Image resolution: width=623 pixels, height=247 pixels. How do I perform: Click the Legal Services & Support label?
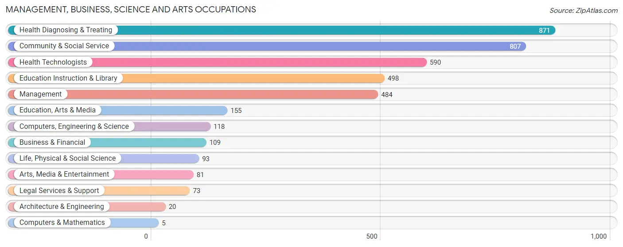(59, 191)
